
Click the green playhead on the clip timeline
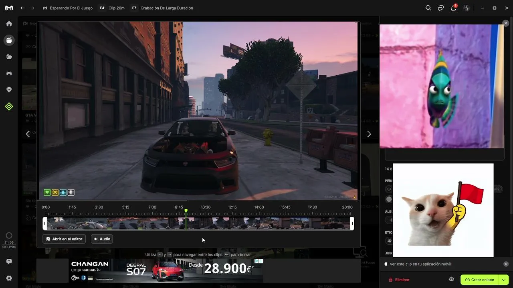186,219
